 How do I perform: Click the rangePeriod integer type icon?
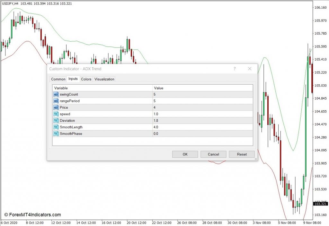(x=56, y=101)
